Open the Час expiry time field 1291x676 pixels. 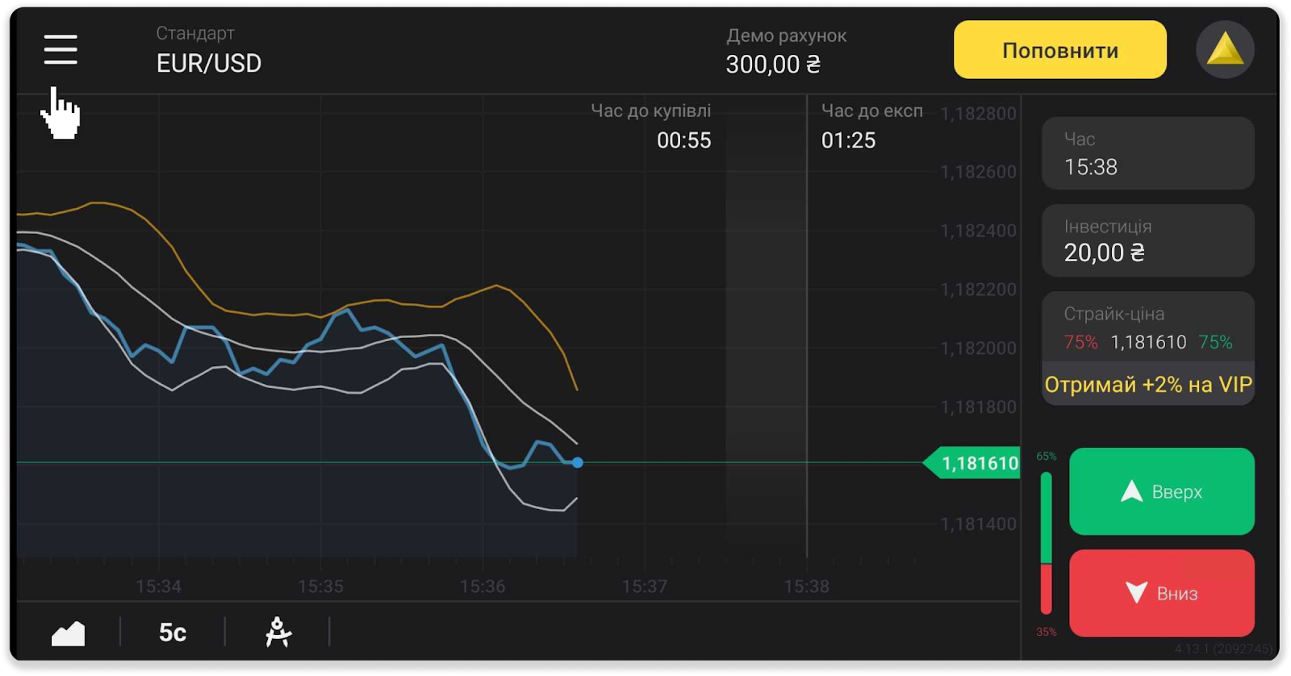(1147, 154)
